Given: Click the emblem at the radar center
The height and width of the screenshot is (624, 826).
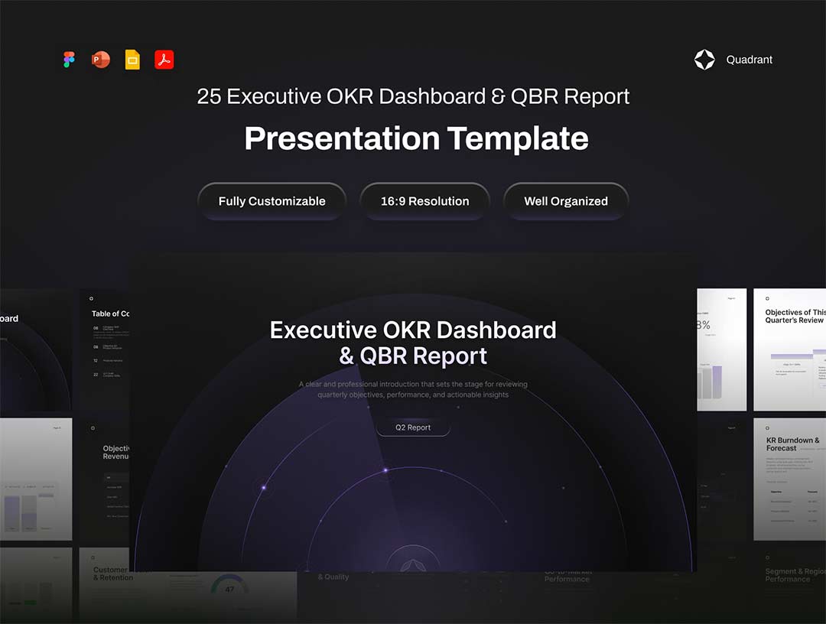Looking at the screenshot, I should (x=413, y=564).
